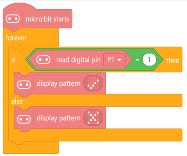
Task: Click micro:bit icon beside X display pattern
Action: point(24,118)
